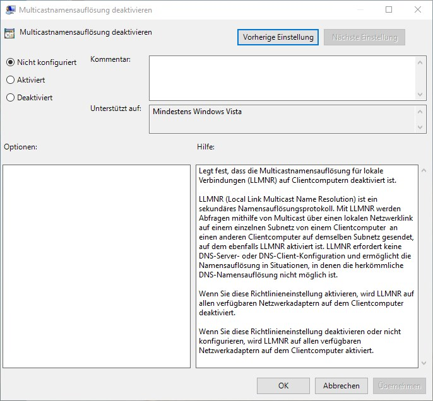Click the Hilfe description text area

(307, 266)
